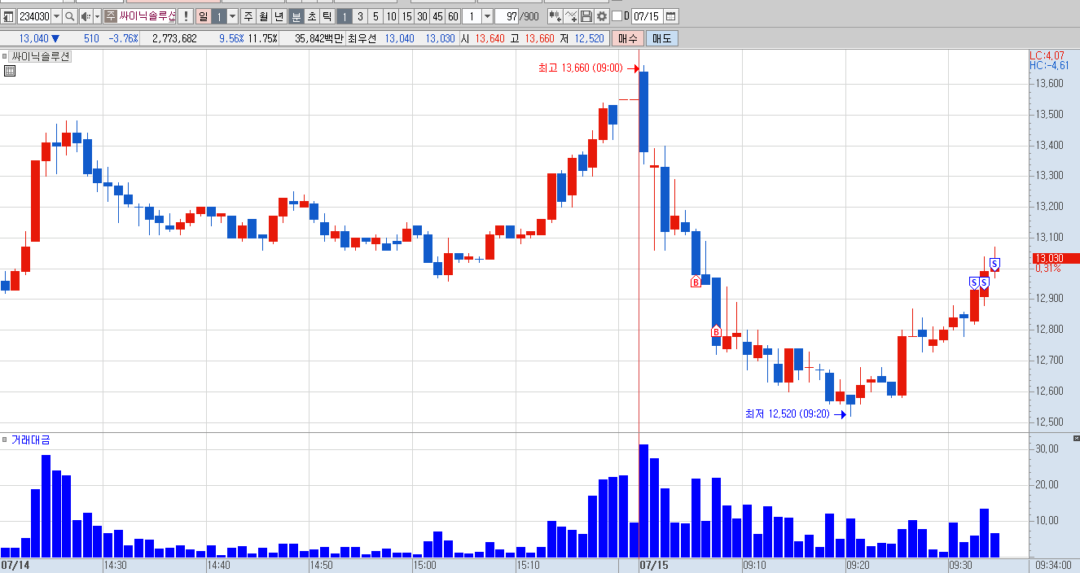The height and width of the screenshot is (573, 1080).
Task: Expand the custom interval dropdown showing 1
Action: coord(487,16)
